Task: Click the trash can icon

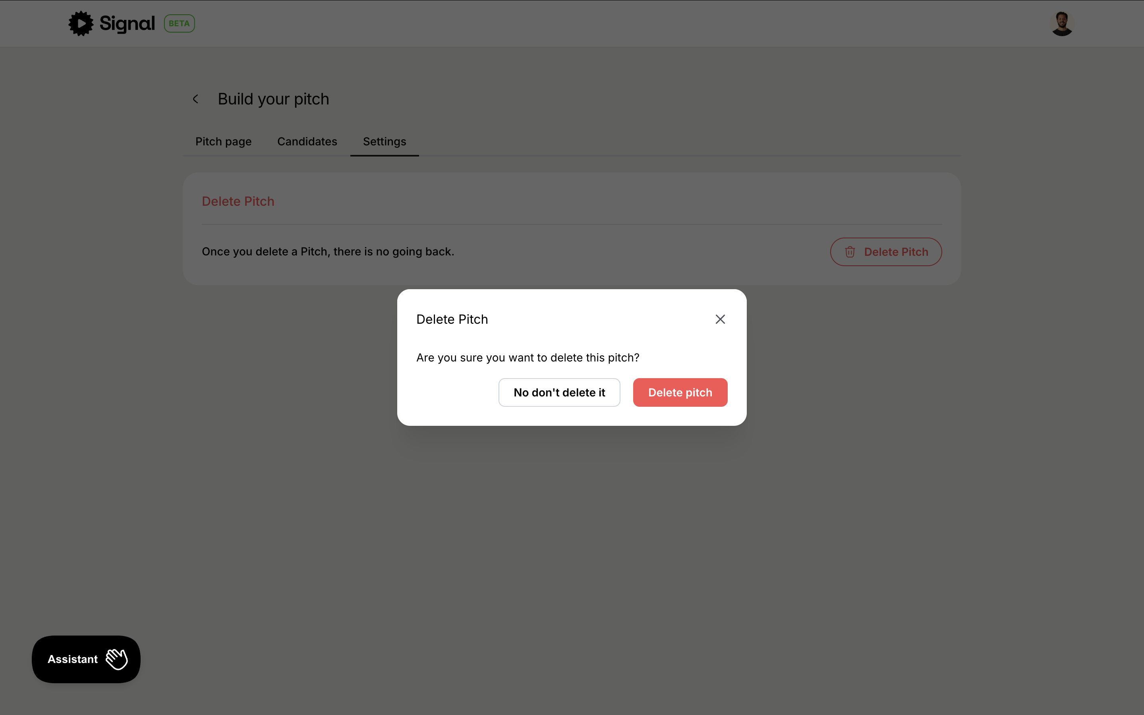Action: point(850,252)
